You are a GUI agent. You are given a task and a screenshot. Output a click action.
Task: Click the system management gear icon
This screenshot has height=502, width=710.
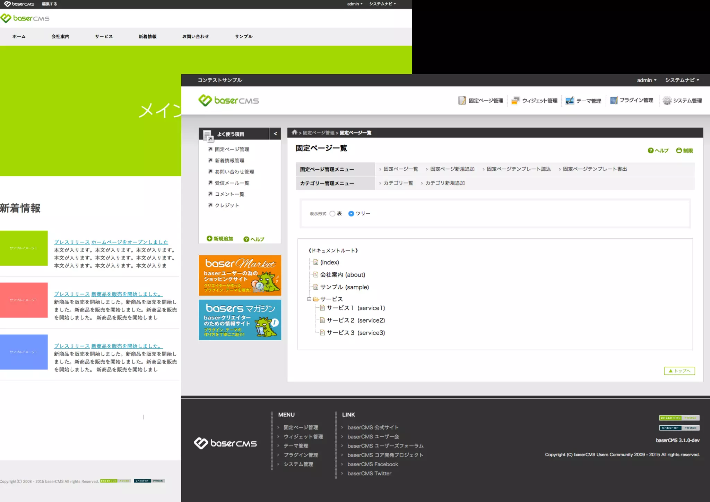click(667, 101)
